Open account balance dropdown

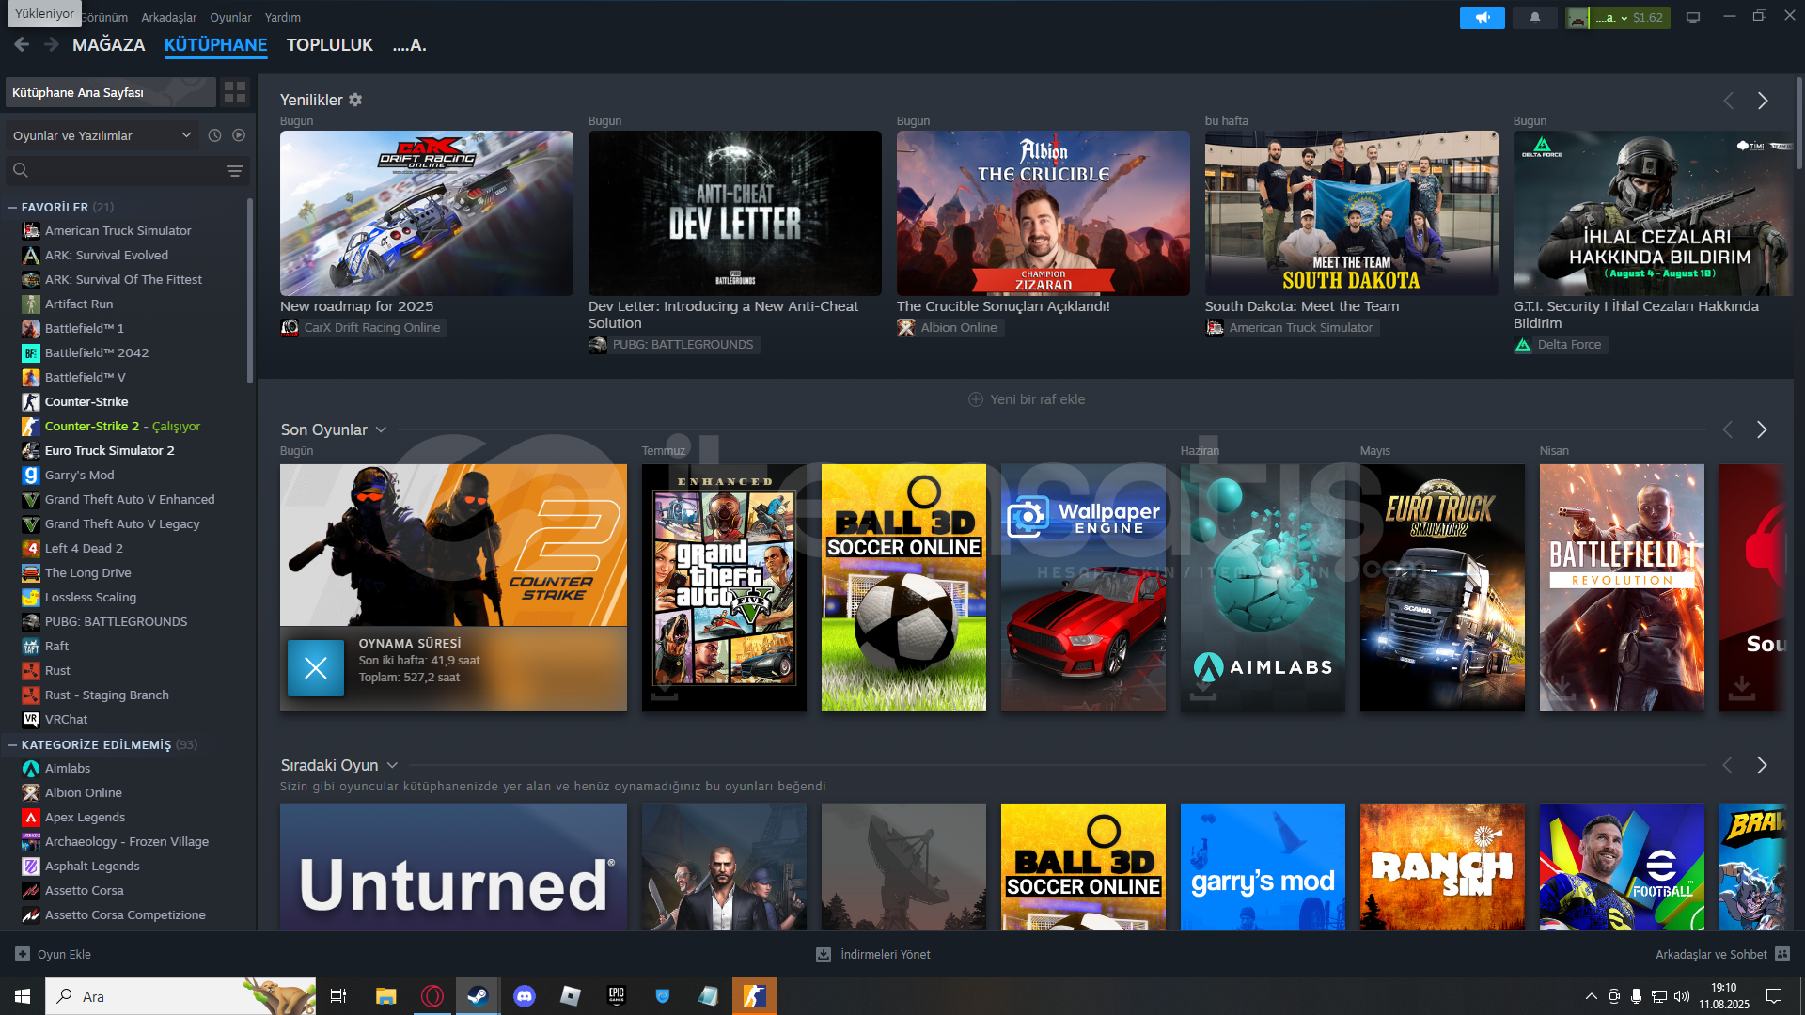click(1629, 17)
